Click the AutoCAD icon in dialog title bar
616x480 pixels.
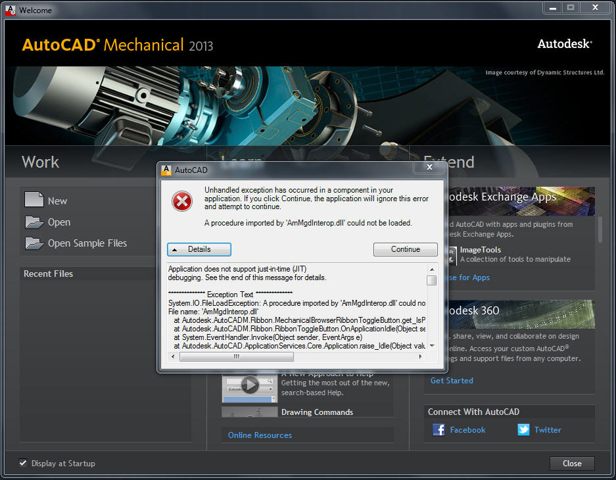(x=166, y=170)
